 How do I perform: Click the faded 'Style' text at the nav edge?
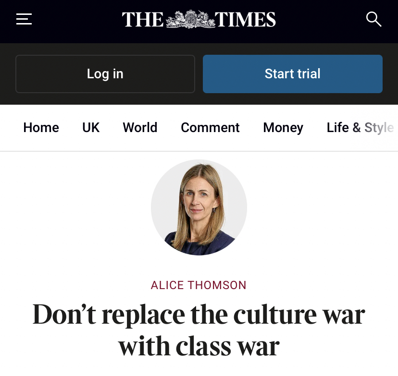coord(379,128)
